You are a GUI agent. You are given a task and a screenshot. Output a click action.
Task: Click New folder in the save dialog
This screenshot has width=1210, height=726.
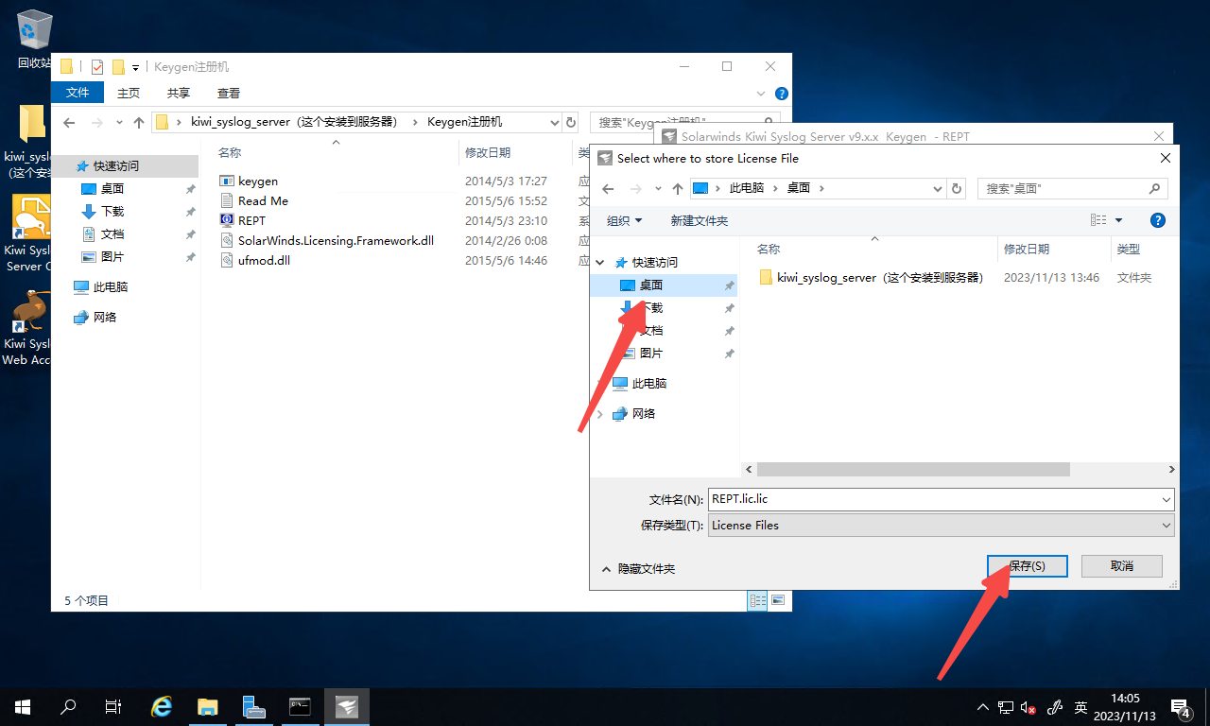(x=700, y=220)
